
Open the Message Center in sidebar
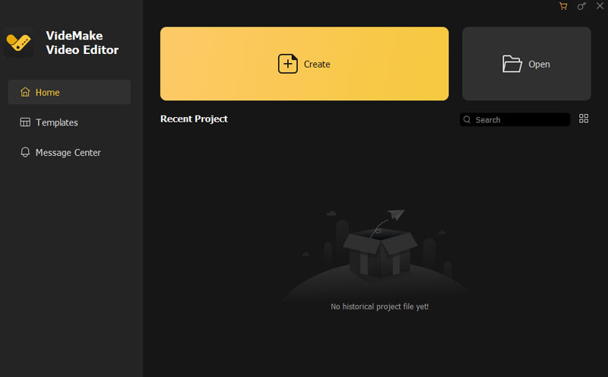coord(69,153)
